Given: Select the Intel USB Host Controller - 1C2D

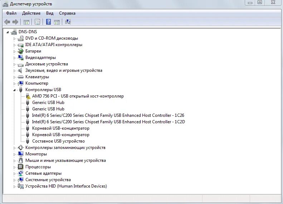Looking at the screenshot, I should [108, 122].
